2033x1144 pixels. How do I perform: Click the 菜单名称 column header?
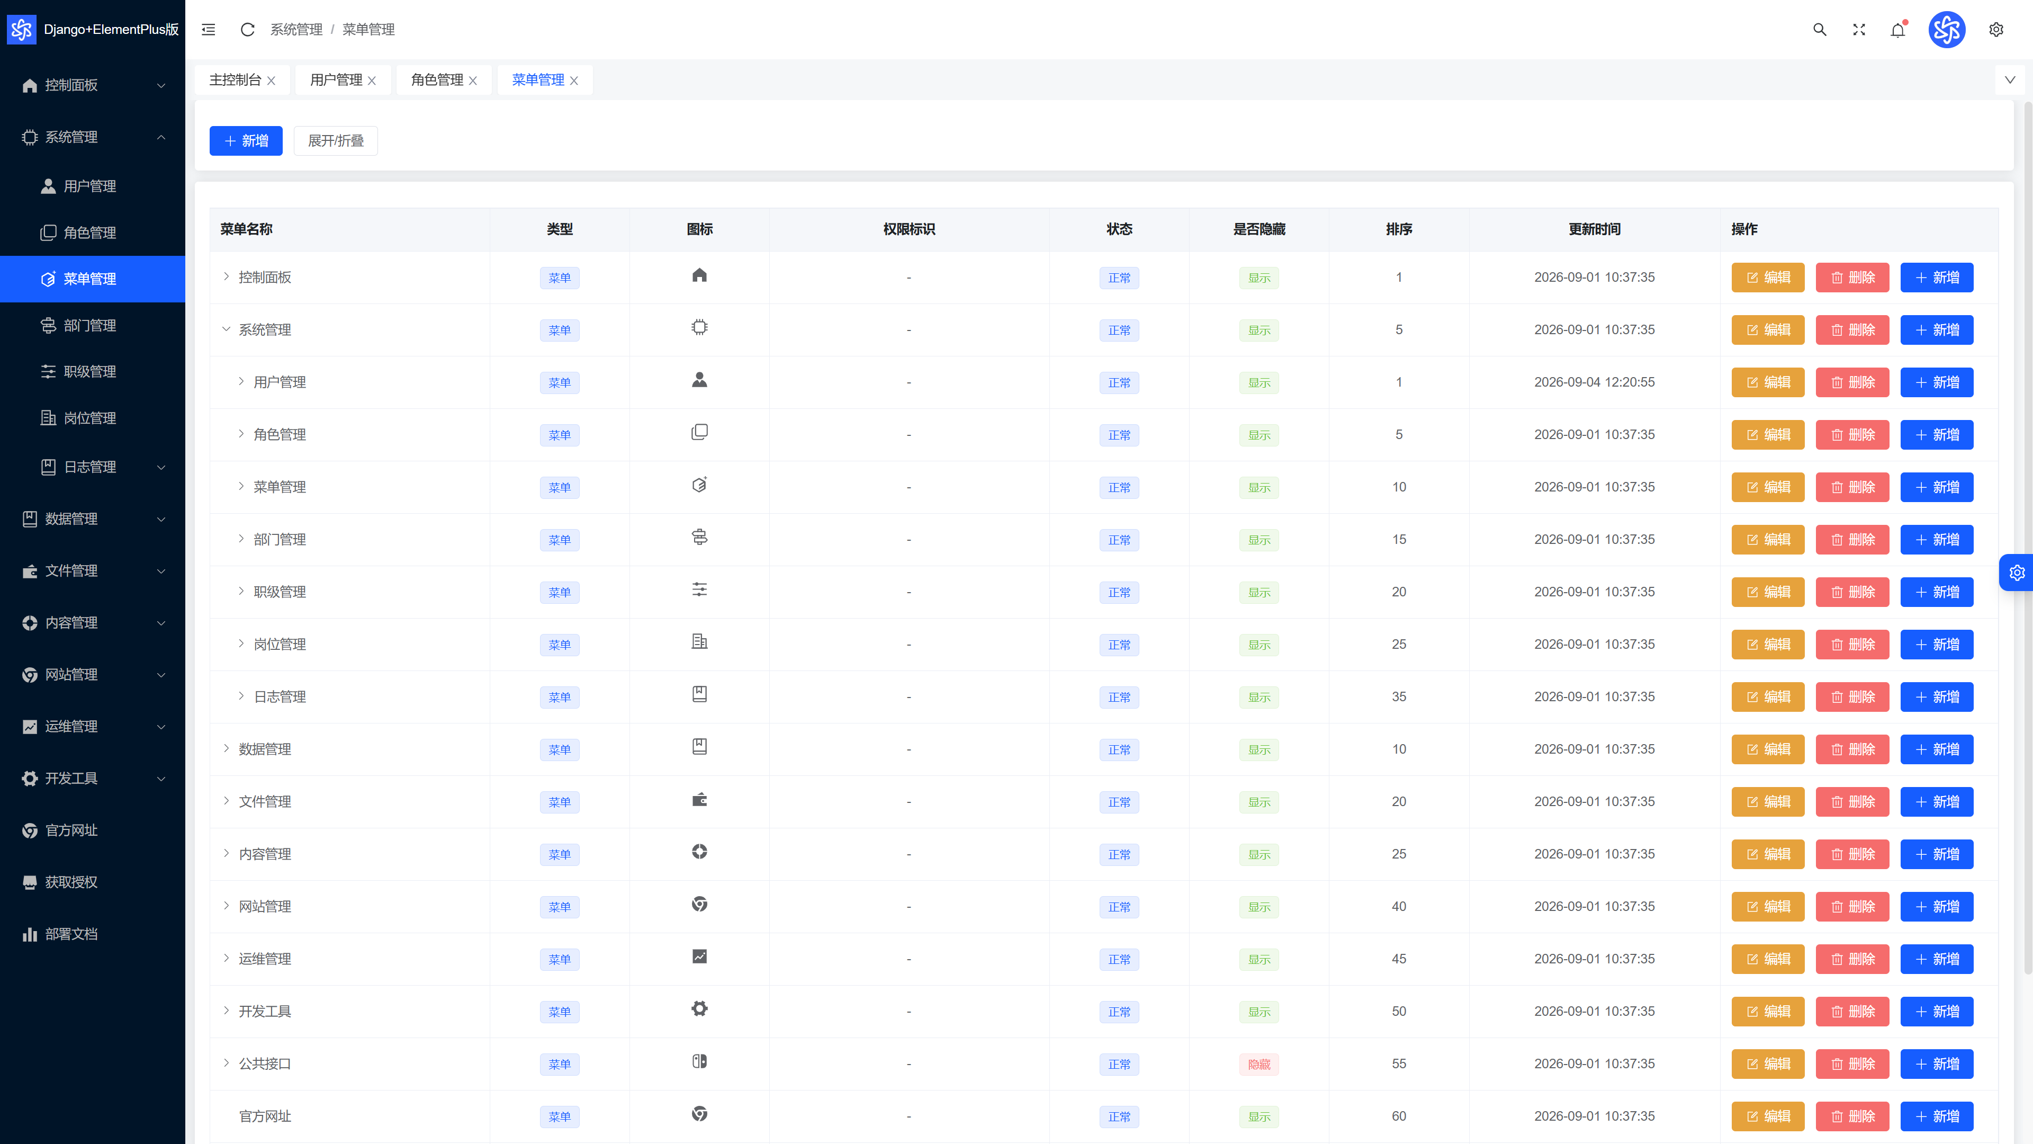(x=349, y=229)
